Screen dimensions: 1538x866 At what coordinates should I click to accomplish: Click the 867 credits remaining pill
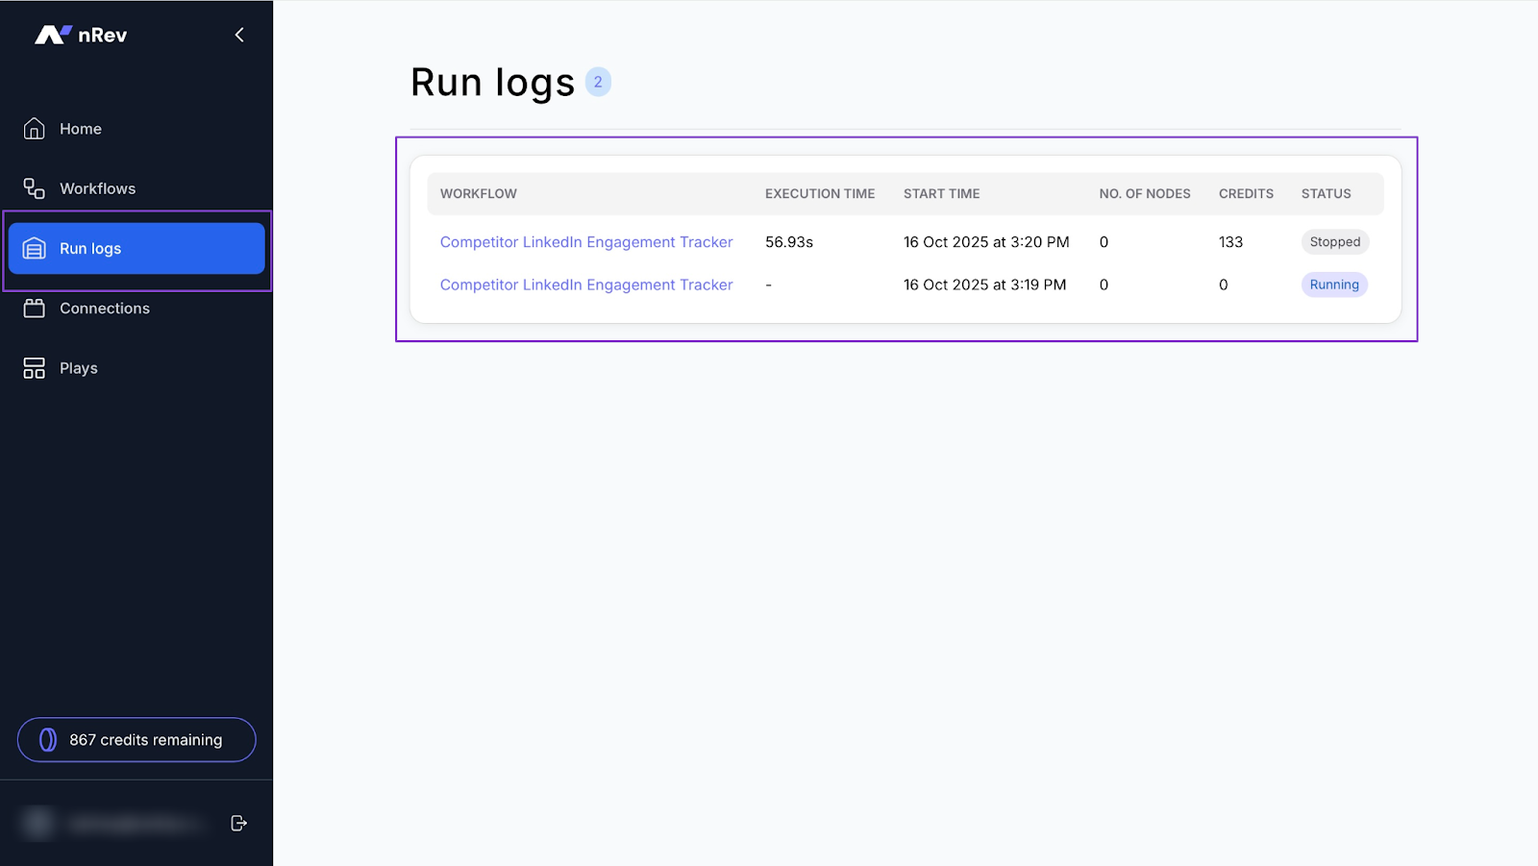coord(136,739)
